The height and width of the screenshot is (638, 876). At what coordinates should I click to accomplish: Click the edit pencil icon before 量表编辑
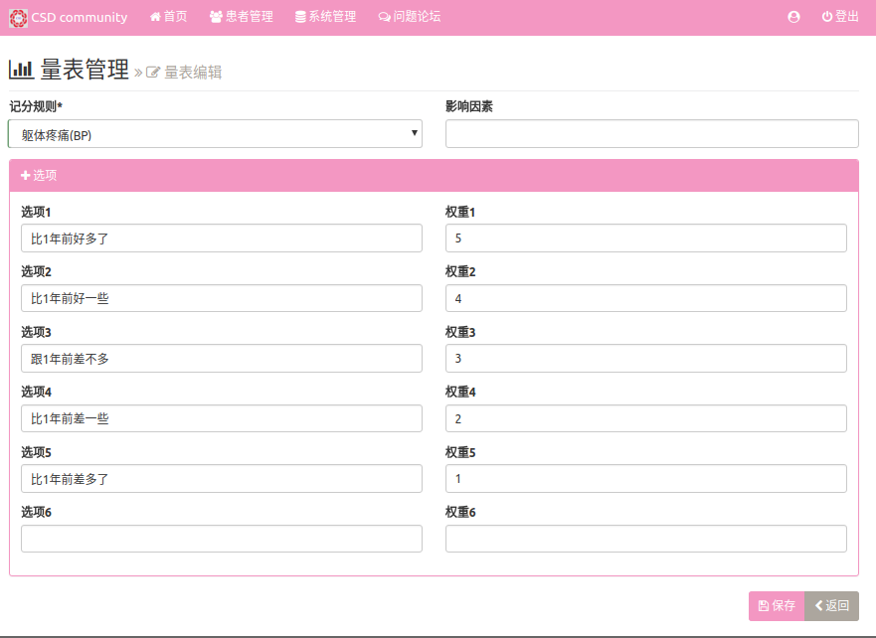click(153, 73)
